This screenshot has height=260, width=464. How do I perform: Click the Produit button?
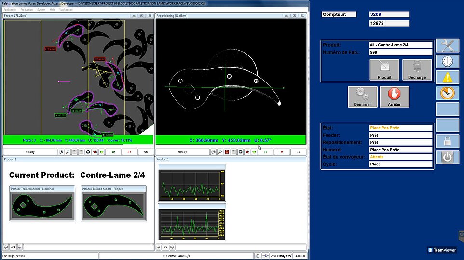point(384,70)
